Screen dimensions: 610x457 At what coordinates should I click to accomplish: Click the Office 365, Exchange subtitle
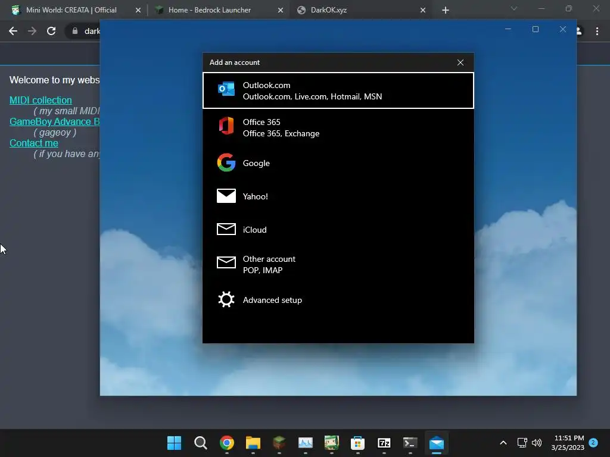point(281,133)
